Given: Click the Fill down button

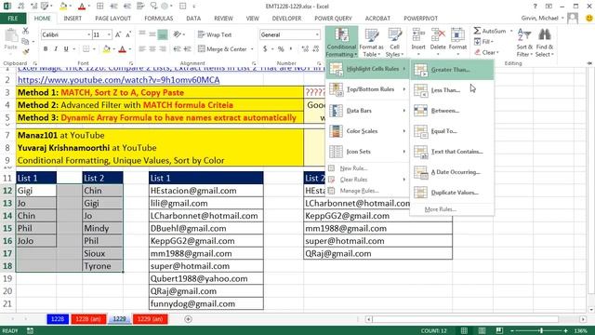Looking at the screenshot, I should pyautogui.click(x=483, y=41).
